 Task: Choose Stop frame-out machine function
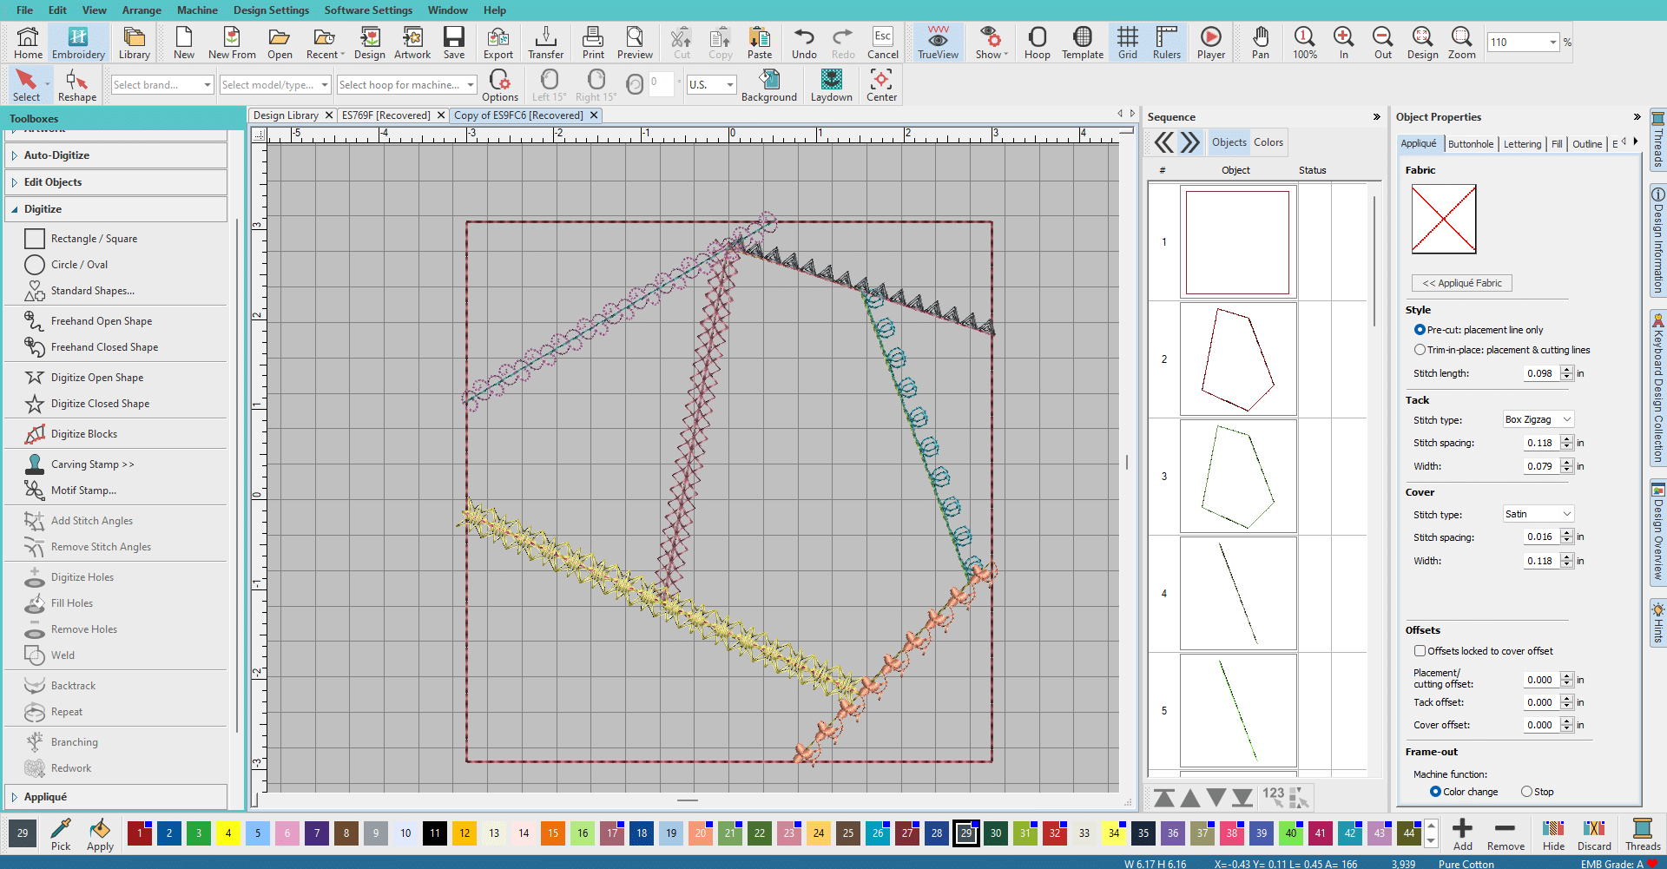1526,792
